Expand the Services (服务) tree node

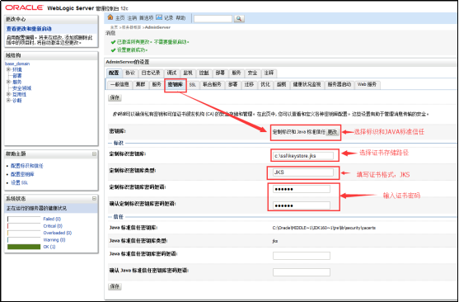click(8, 82)
